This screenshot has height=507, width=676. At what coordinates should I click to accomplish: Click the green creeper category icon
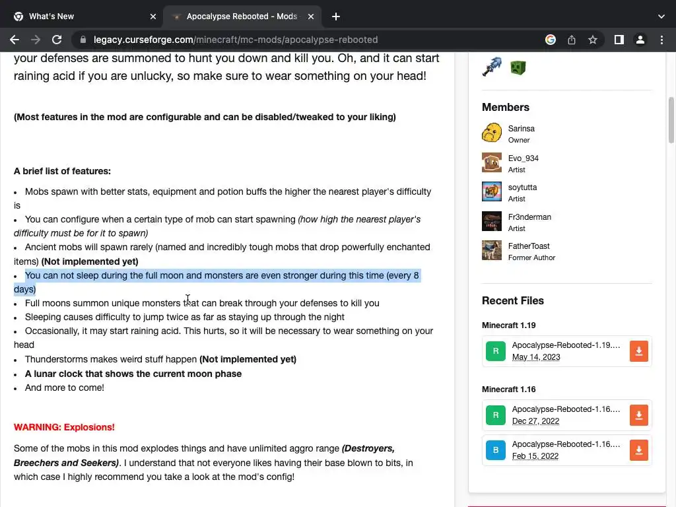518,67
